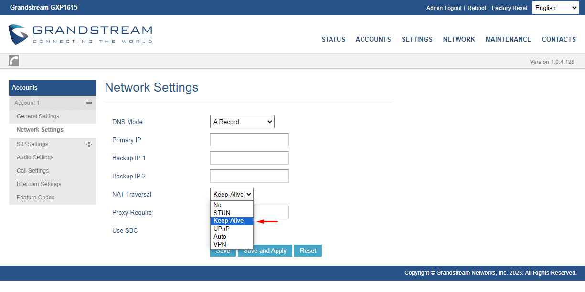Switch to the NETWORK section

(458, 39)
